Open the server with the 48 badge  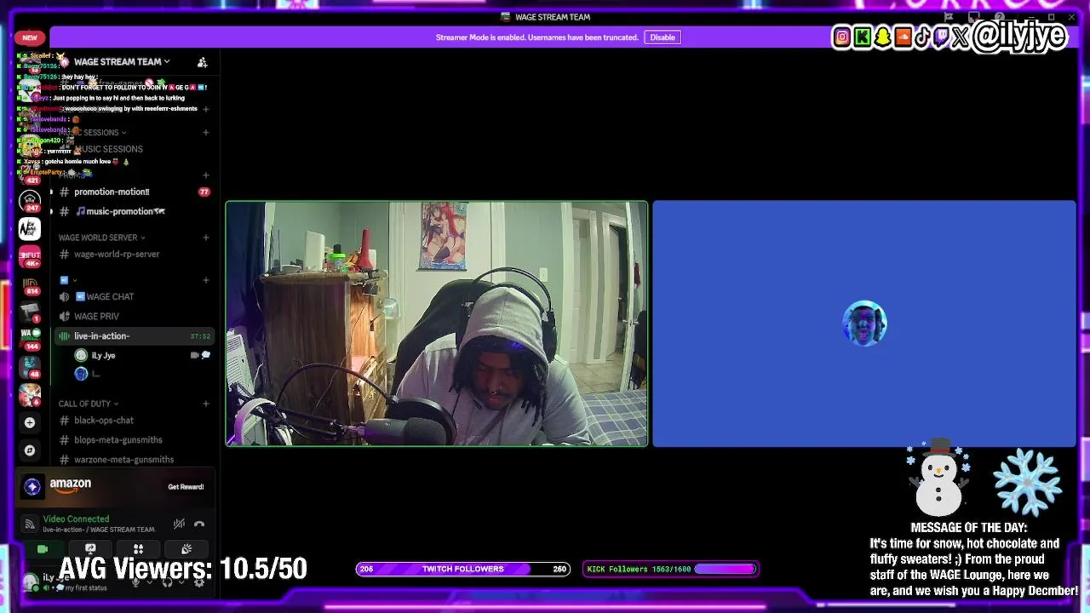[30, 367]
